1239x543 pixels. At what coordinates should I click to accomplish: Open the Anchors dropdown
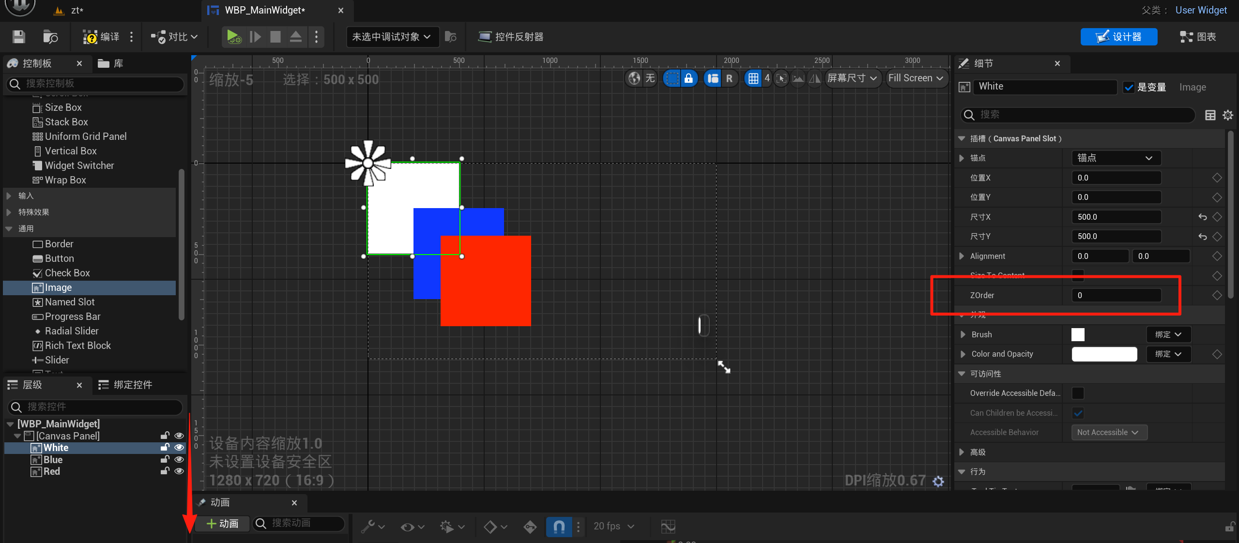point(1116,158)
